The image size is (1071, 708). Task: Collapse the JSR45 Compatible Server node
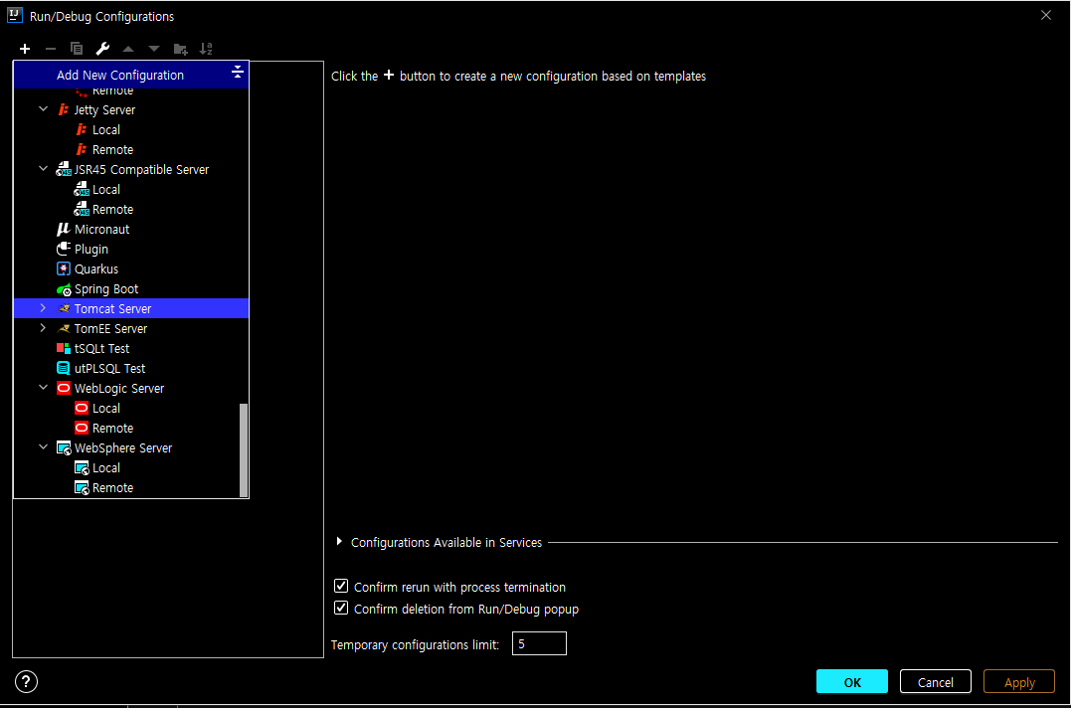click(43, 169)
